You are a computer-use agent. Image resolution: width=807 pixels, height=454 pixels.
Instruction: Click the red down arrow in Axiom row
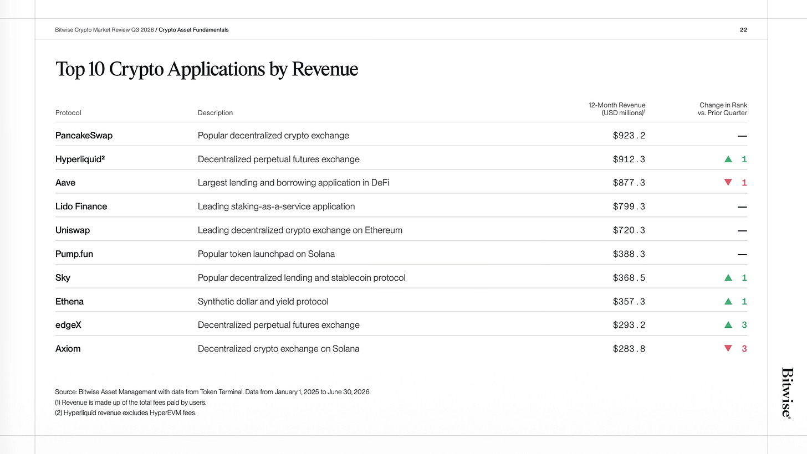728,349
